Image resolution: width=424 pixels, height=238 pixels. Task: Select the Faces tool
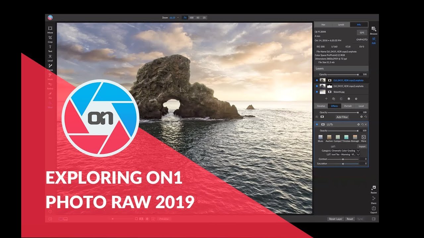[50, 67]
